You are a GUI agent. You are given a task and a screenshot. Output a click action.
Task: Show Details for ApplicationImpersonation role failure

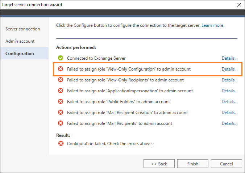229,91
